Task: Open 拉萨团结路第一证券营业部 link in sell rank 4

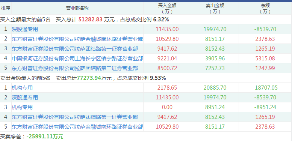Action: (x=75, y=117)
